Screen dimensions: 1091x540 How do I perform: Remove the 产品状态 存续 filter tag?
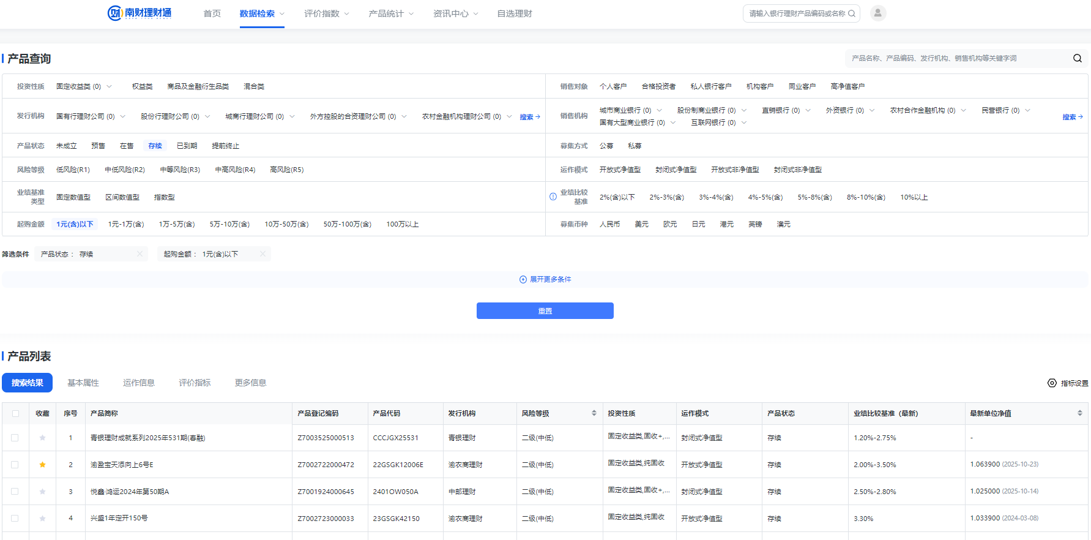pos(140,254)
